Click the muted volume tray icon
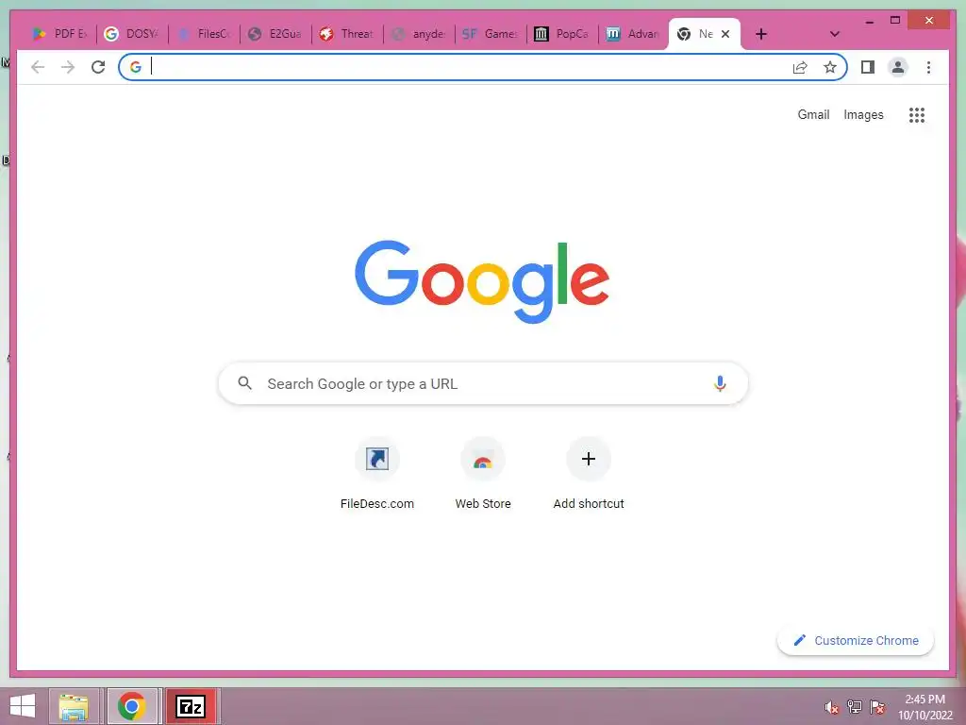The image size is (966, 725). 832,707
